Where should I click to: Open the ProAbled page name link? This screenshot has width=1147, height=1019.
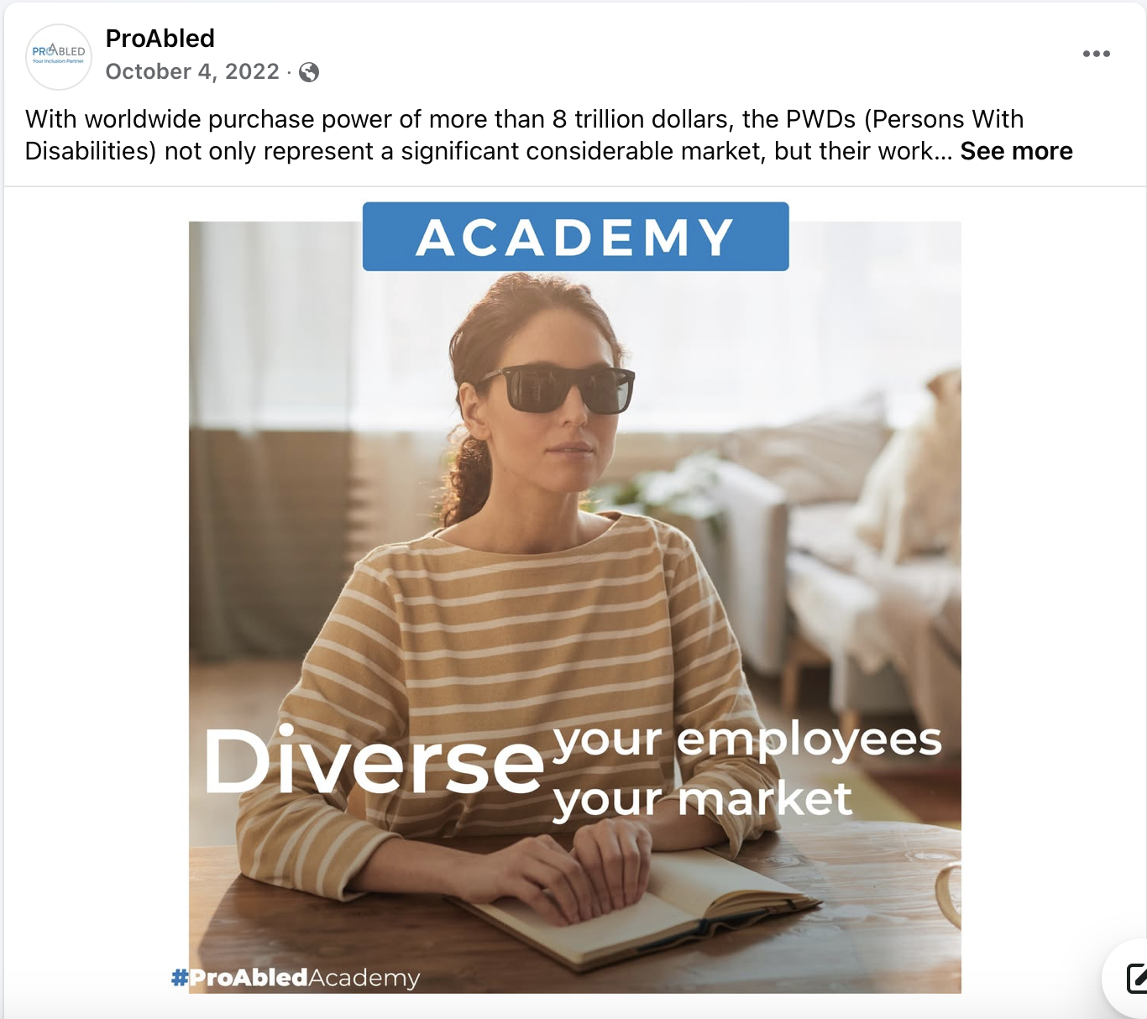(160, 38)
